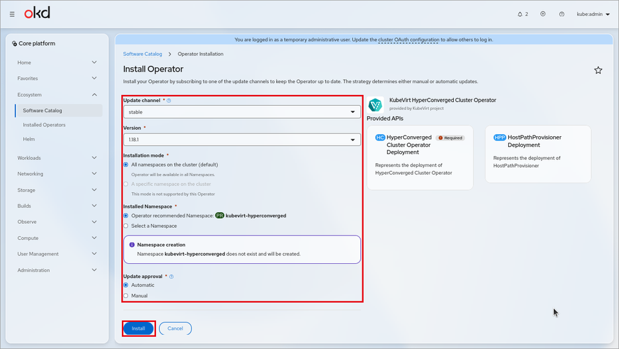This screenshot has height=349, width=619.
Task: Click the quick create plus icon
Action: pyautogui.click(x=543, y=14)
